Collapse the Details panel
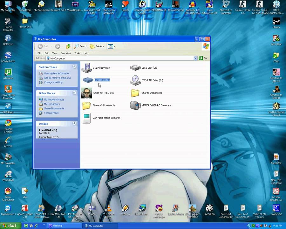286x229 pixels. [x=74, y=123]
